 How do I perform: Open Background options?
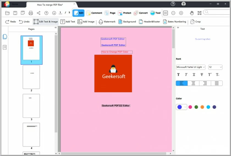pos(127,22)
